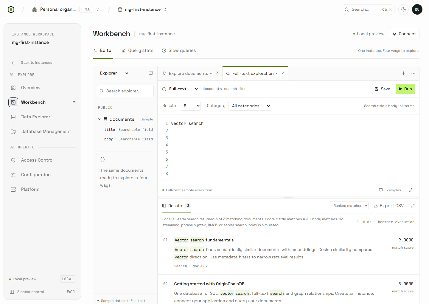Click the OriginChainDB hexagon logo
This screenshot has width=429, height=304.
pos(11,10)
